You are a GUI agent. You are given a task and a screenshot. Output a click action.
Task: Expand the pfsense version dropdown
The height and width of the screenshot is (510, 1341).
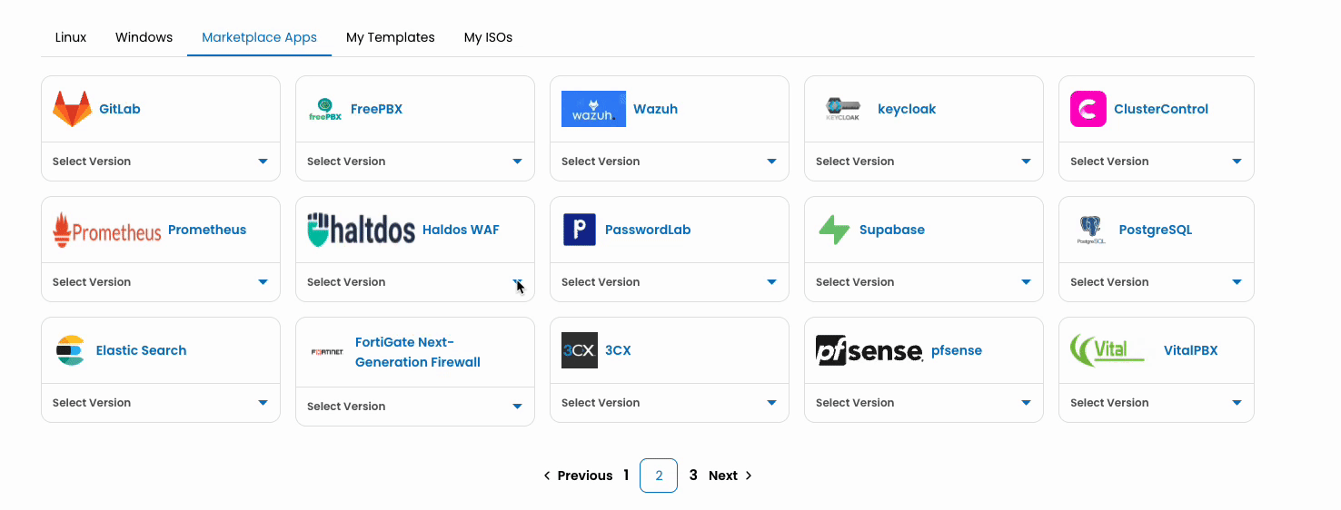[924, 403]
